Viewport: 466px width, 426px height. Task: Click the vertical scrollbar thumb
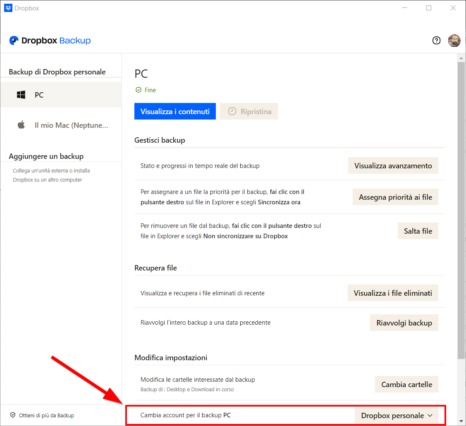pos(461,211)
